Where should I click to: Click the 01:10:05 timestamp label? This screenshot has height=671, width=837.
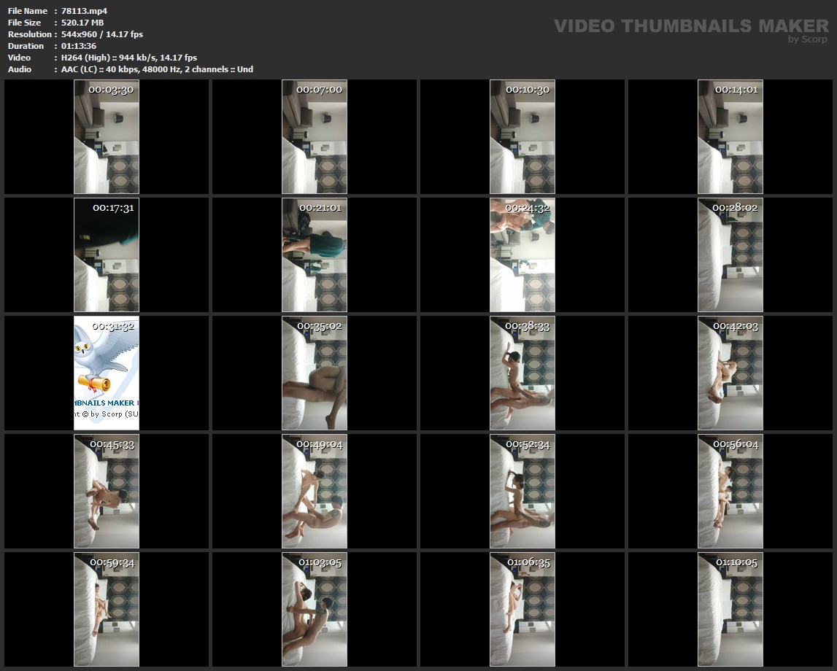click(736, 562)
